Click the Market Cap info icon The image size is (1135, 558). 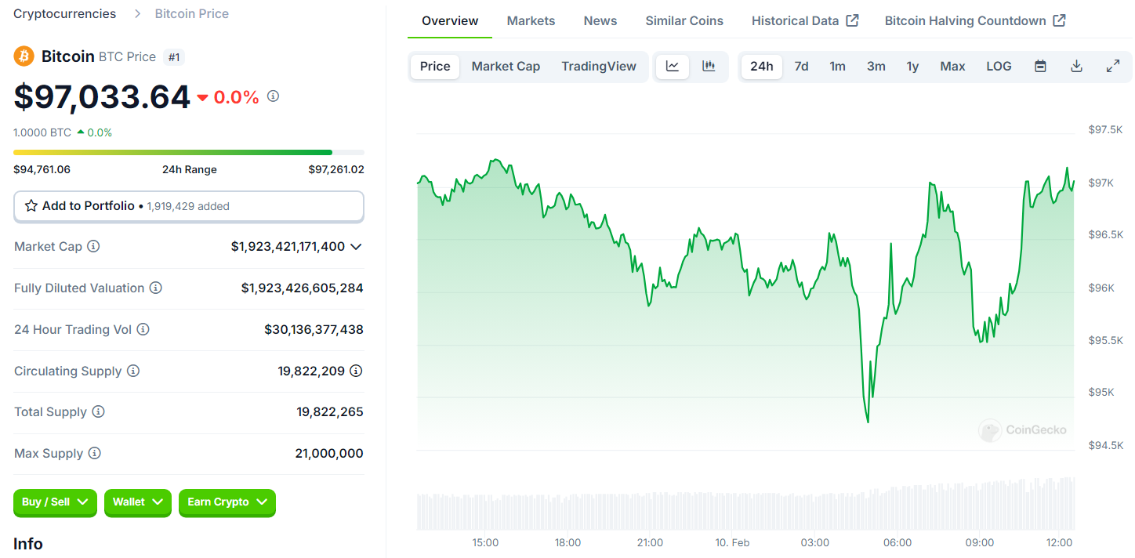click(93, 246)
